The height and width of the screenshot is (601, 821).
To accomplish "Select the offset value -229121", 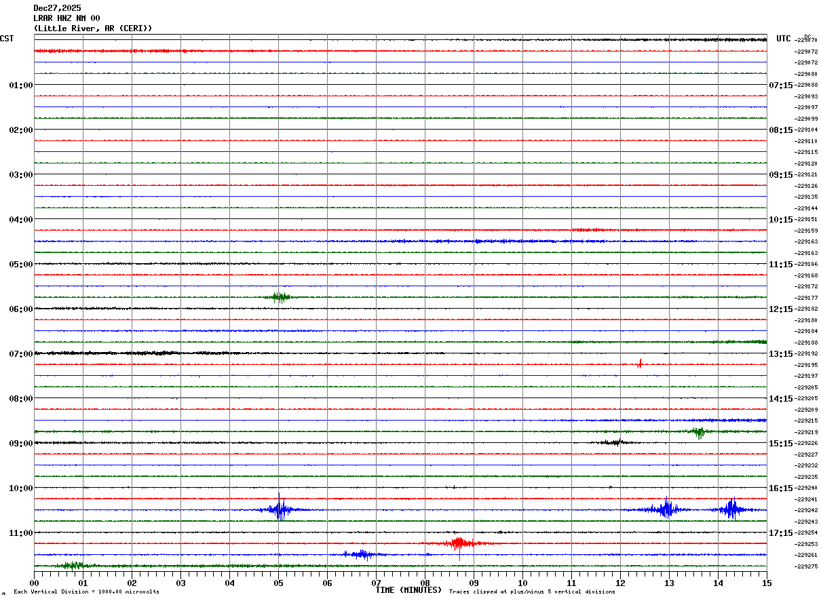I will pos(807,175).
